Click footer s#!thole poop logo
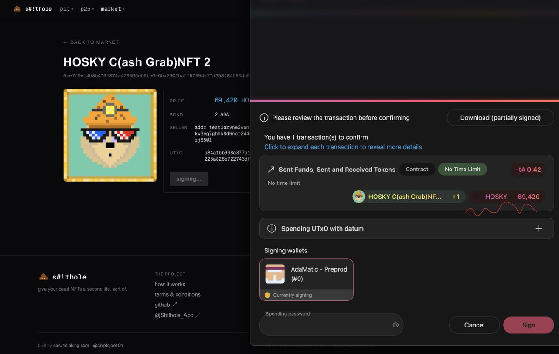This screenshot has width=559, height=354. [43, 277]
